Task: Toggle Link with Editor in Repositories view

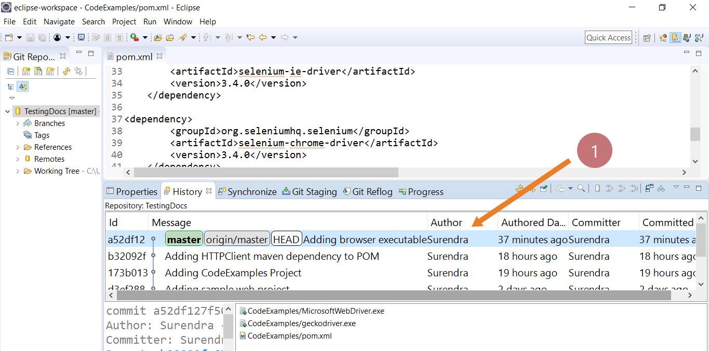Action: (78, 71)
